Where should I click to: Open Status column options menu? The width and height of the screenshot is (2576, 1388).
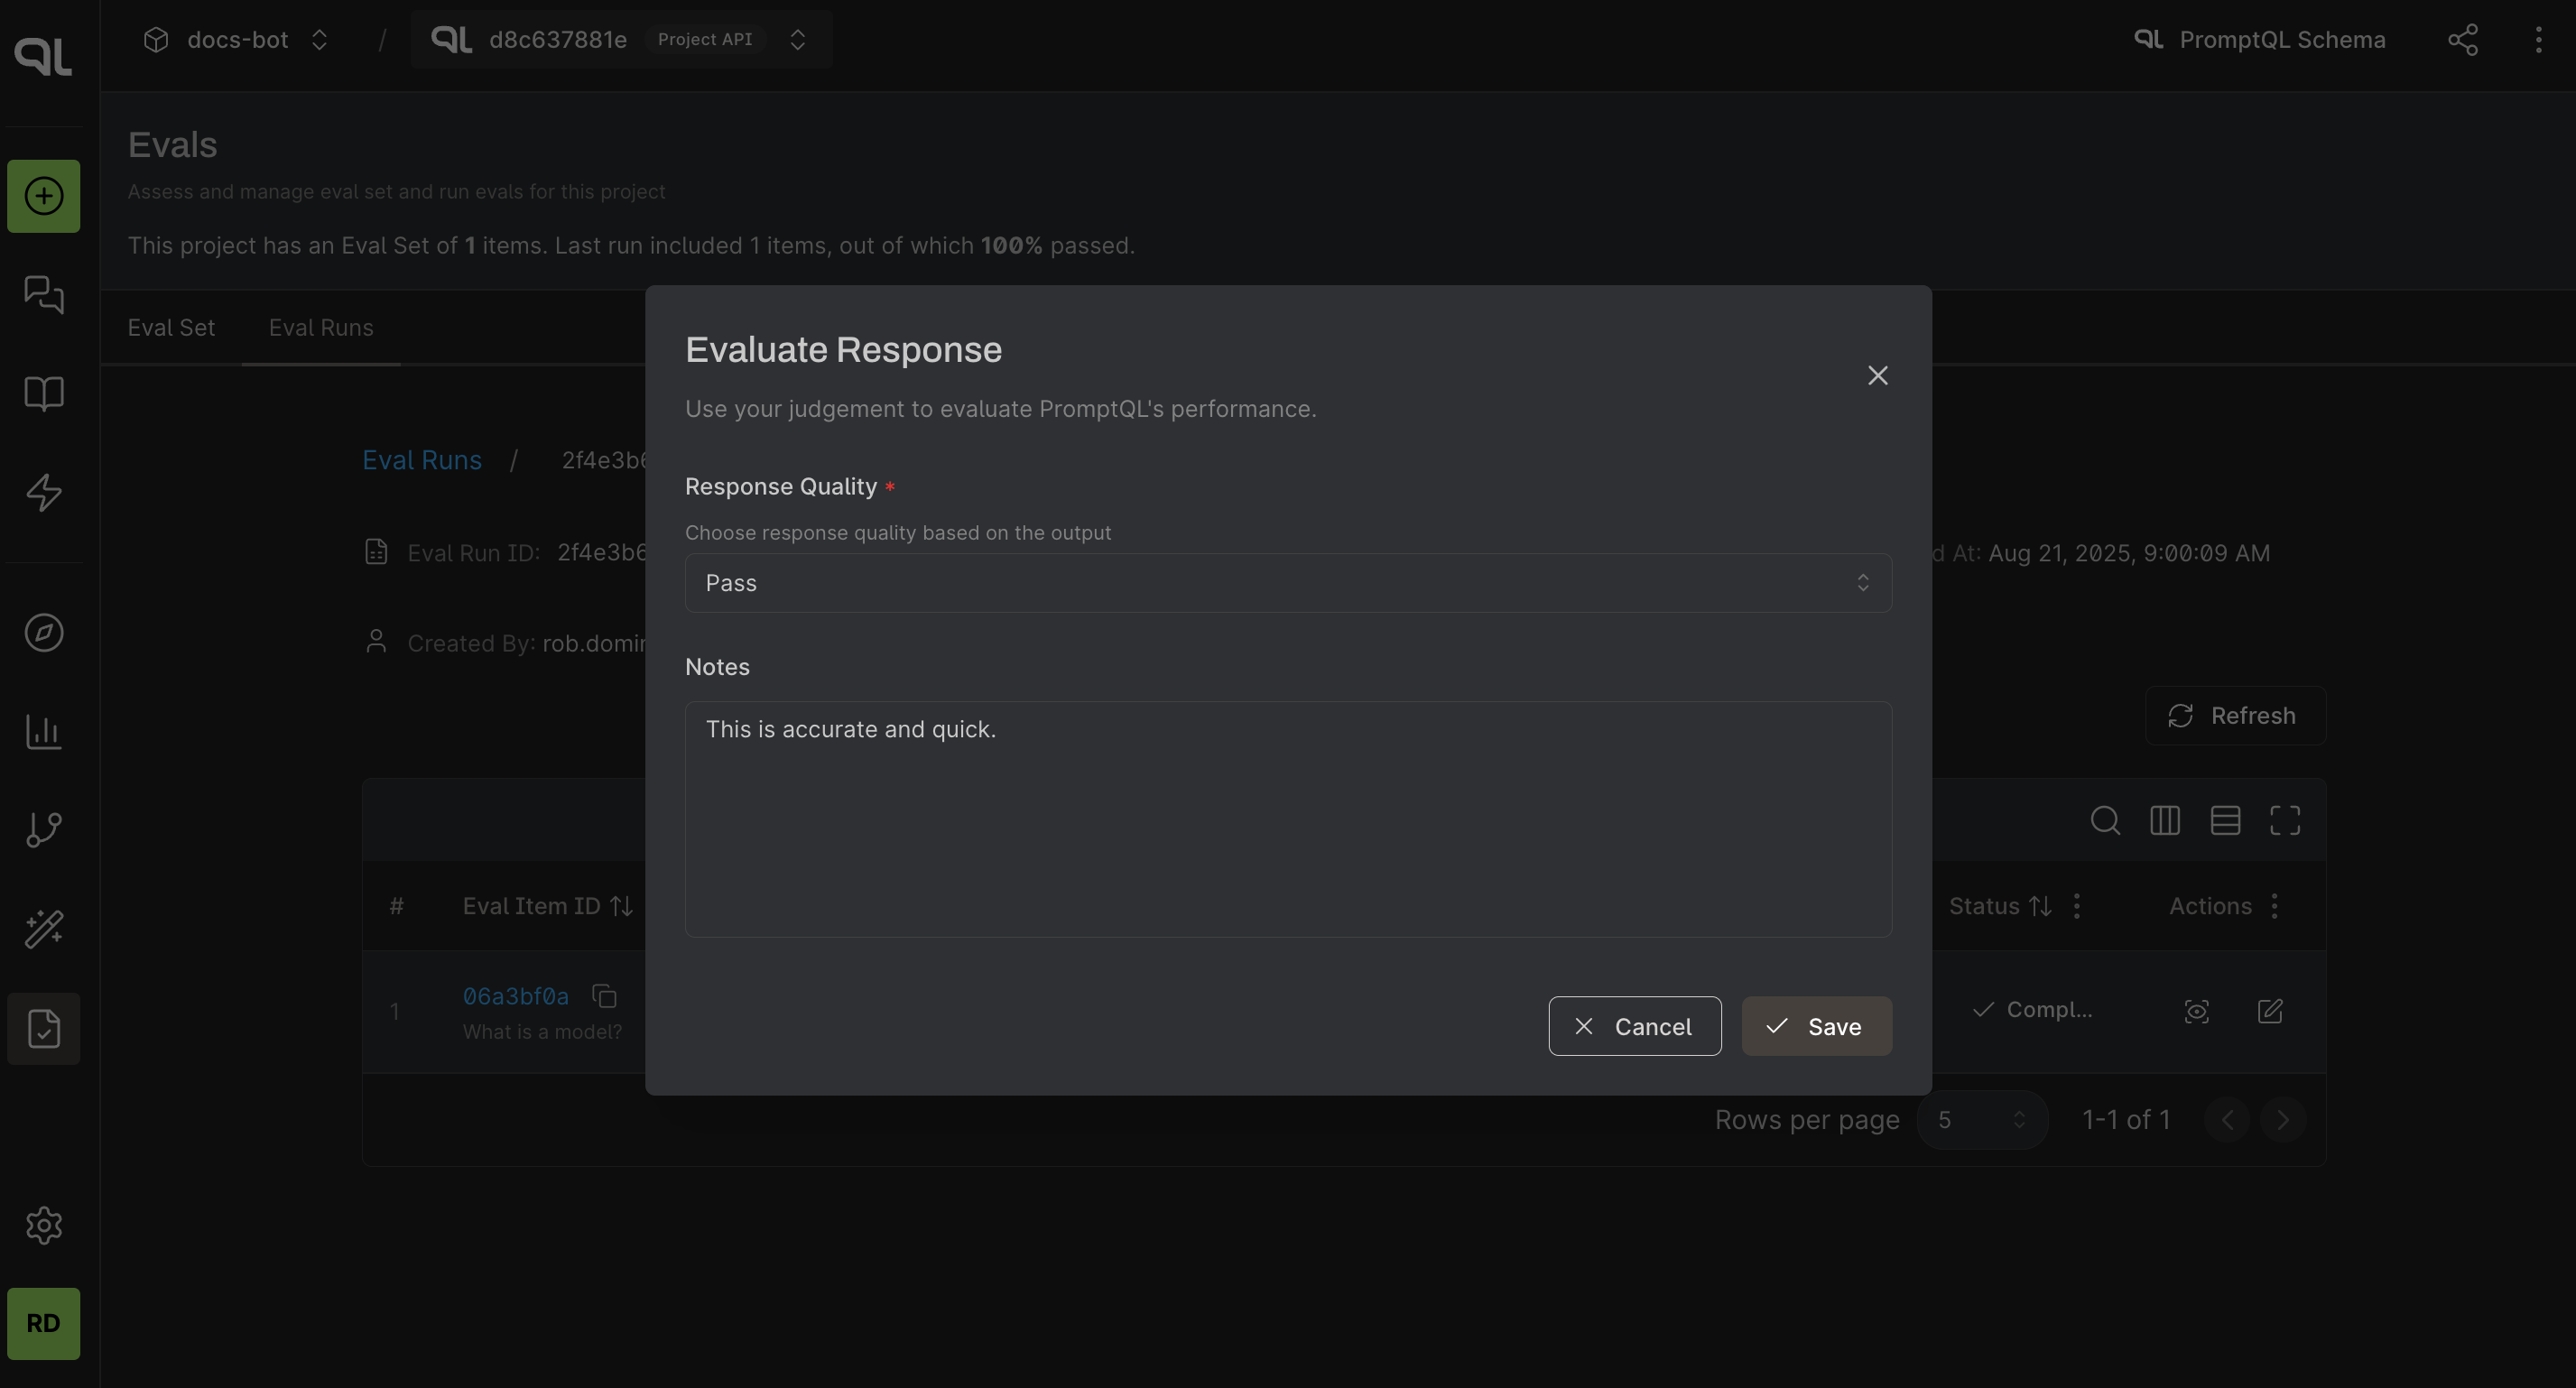click(x=2077, y=906)
